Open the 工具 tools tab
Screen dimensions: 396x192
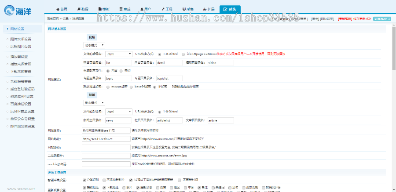(x=167, y=9)
